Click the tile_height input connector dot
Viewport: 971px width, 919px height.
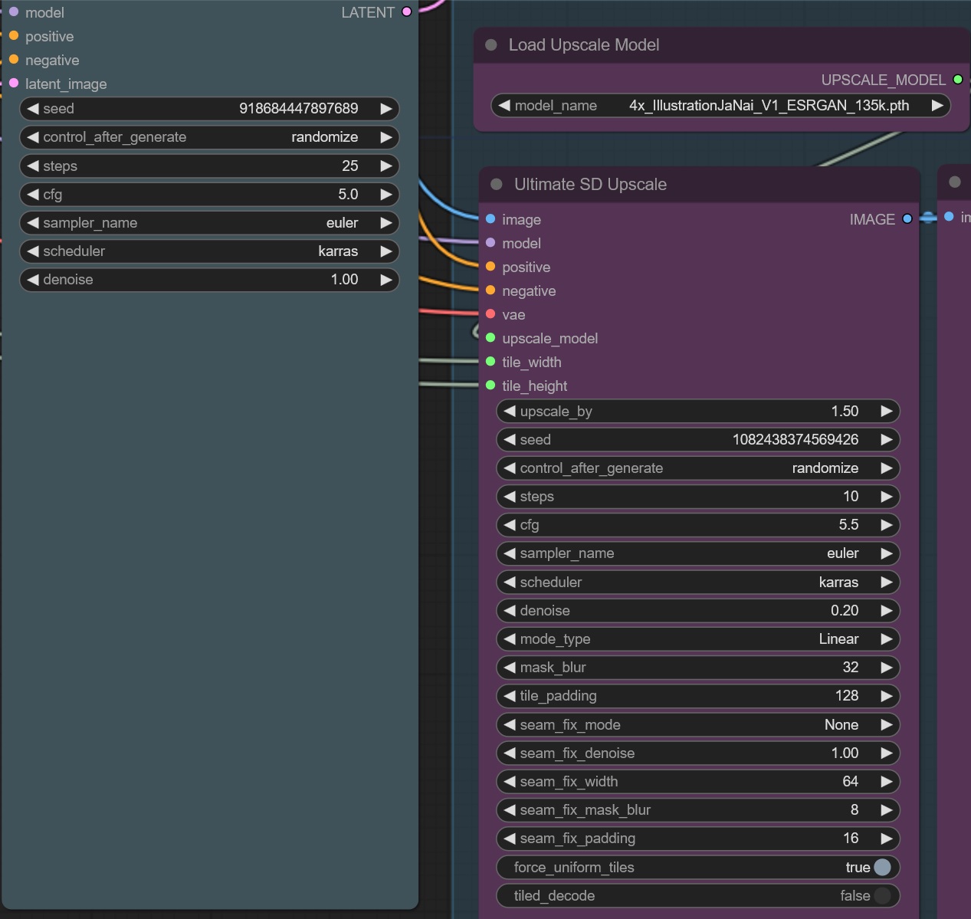coord(490,385)
